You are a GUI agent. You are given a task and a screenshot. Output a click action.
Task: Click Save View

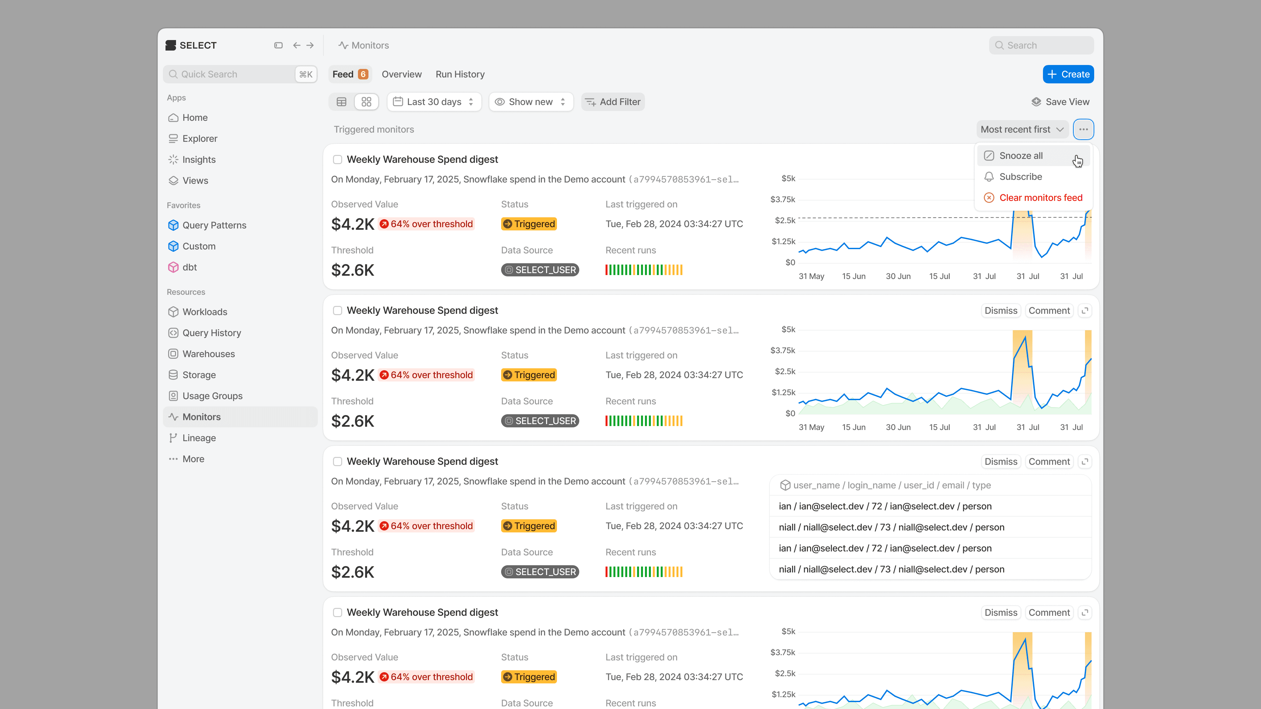coord(1060,102)
